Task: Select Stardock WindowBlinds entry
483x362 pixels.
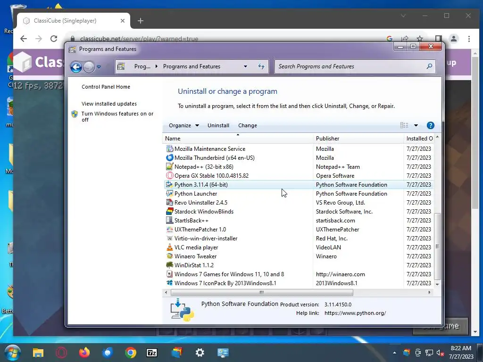Action: click(298, 212)
